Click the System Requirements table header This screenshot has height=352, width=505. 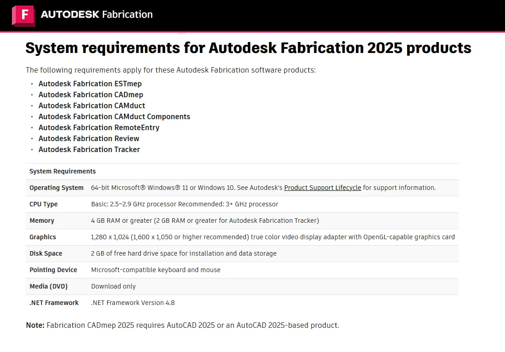(63, 172)
